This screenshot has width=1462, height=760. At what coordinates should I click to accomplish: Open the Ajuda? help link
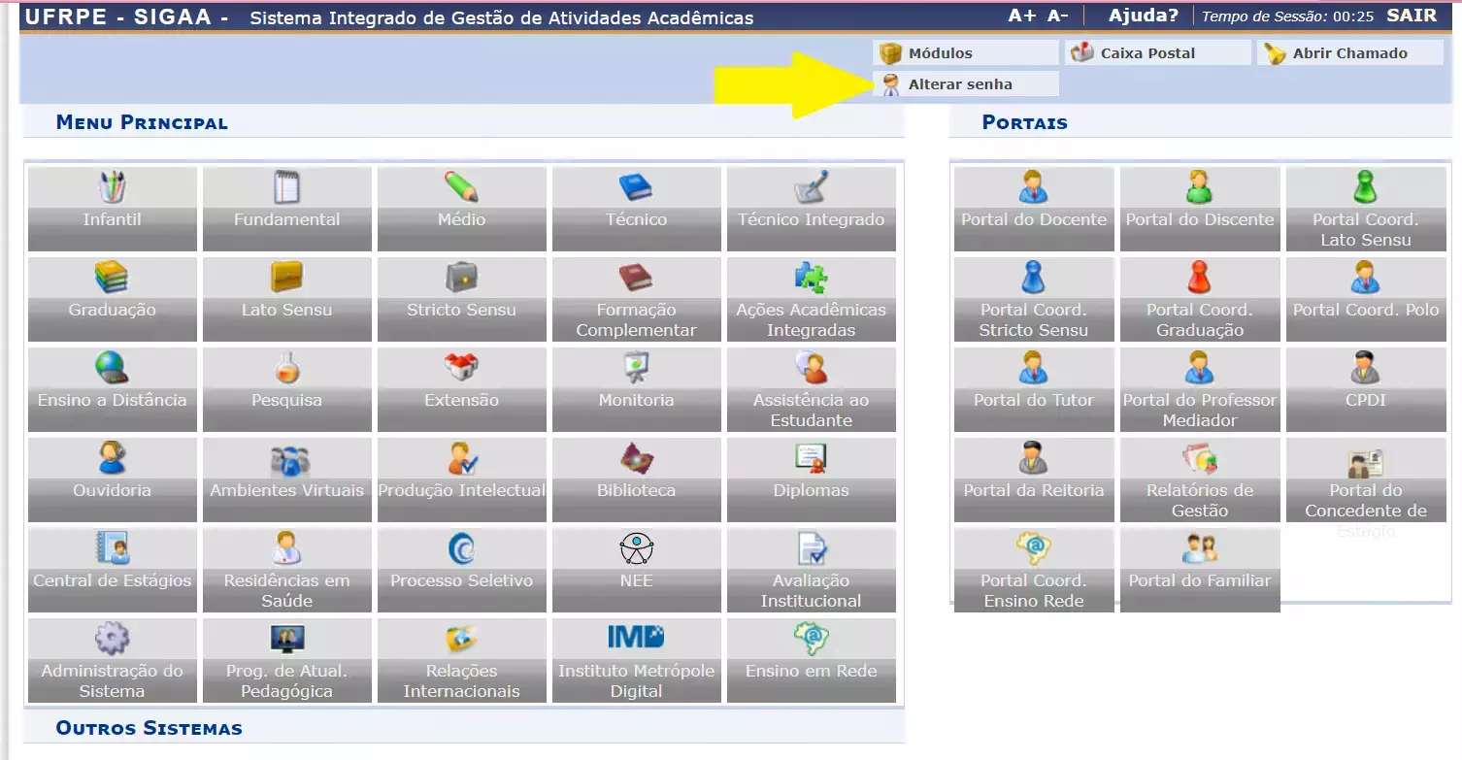[x=1143, y=16]
